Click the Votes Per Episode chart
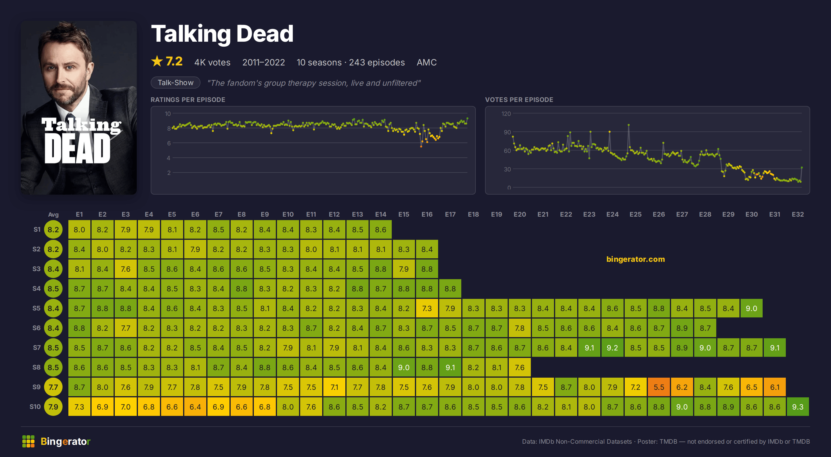 (x=648, y=150)
